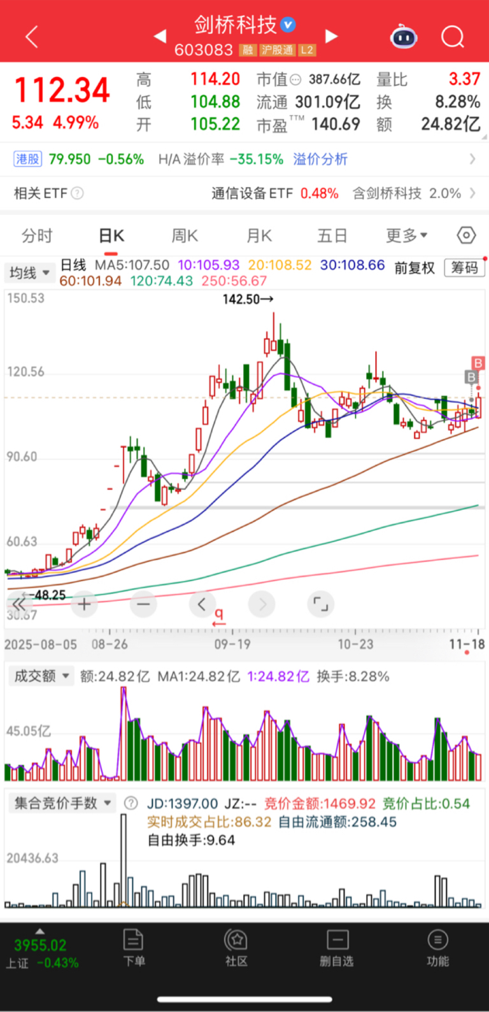
Task: Tap the L2 level tag
Action: (x=307, y=50)
